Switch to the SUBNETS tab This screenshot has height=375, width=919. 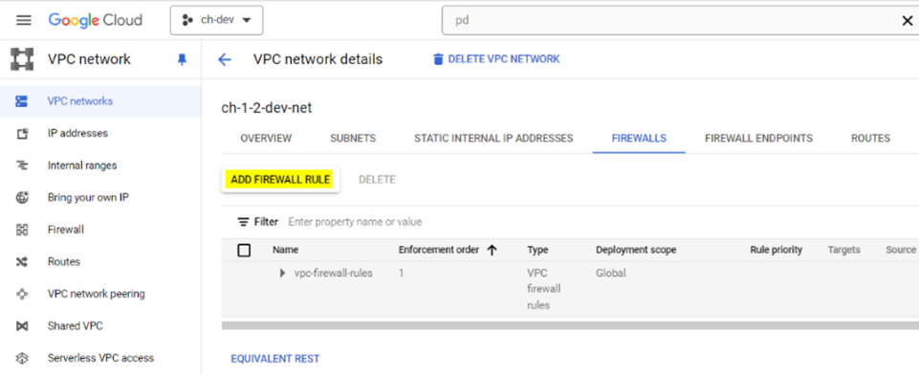(353, 139)
